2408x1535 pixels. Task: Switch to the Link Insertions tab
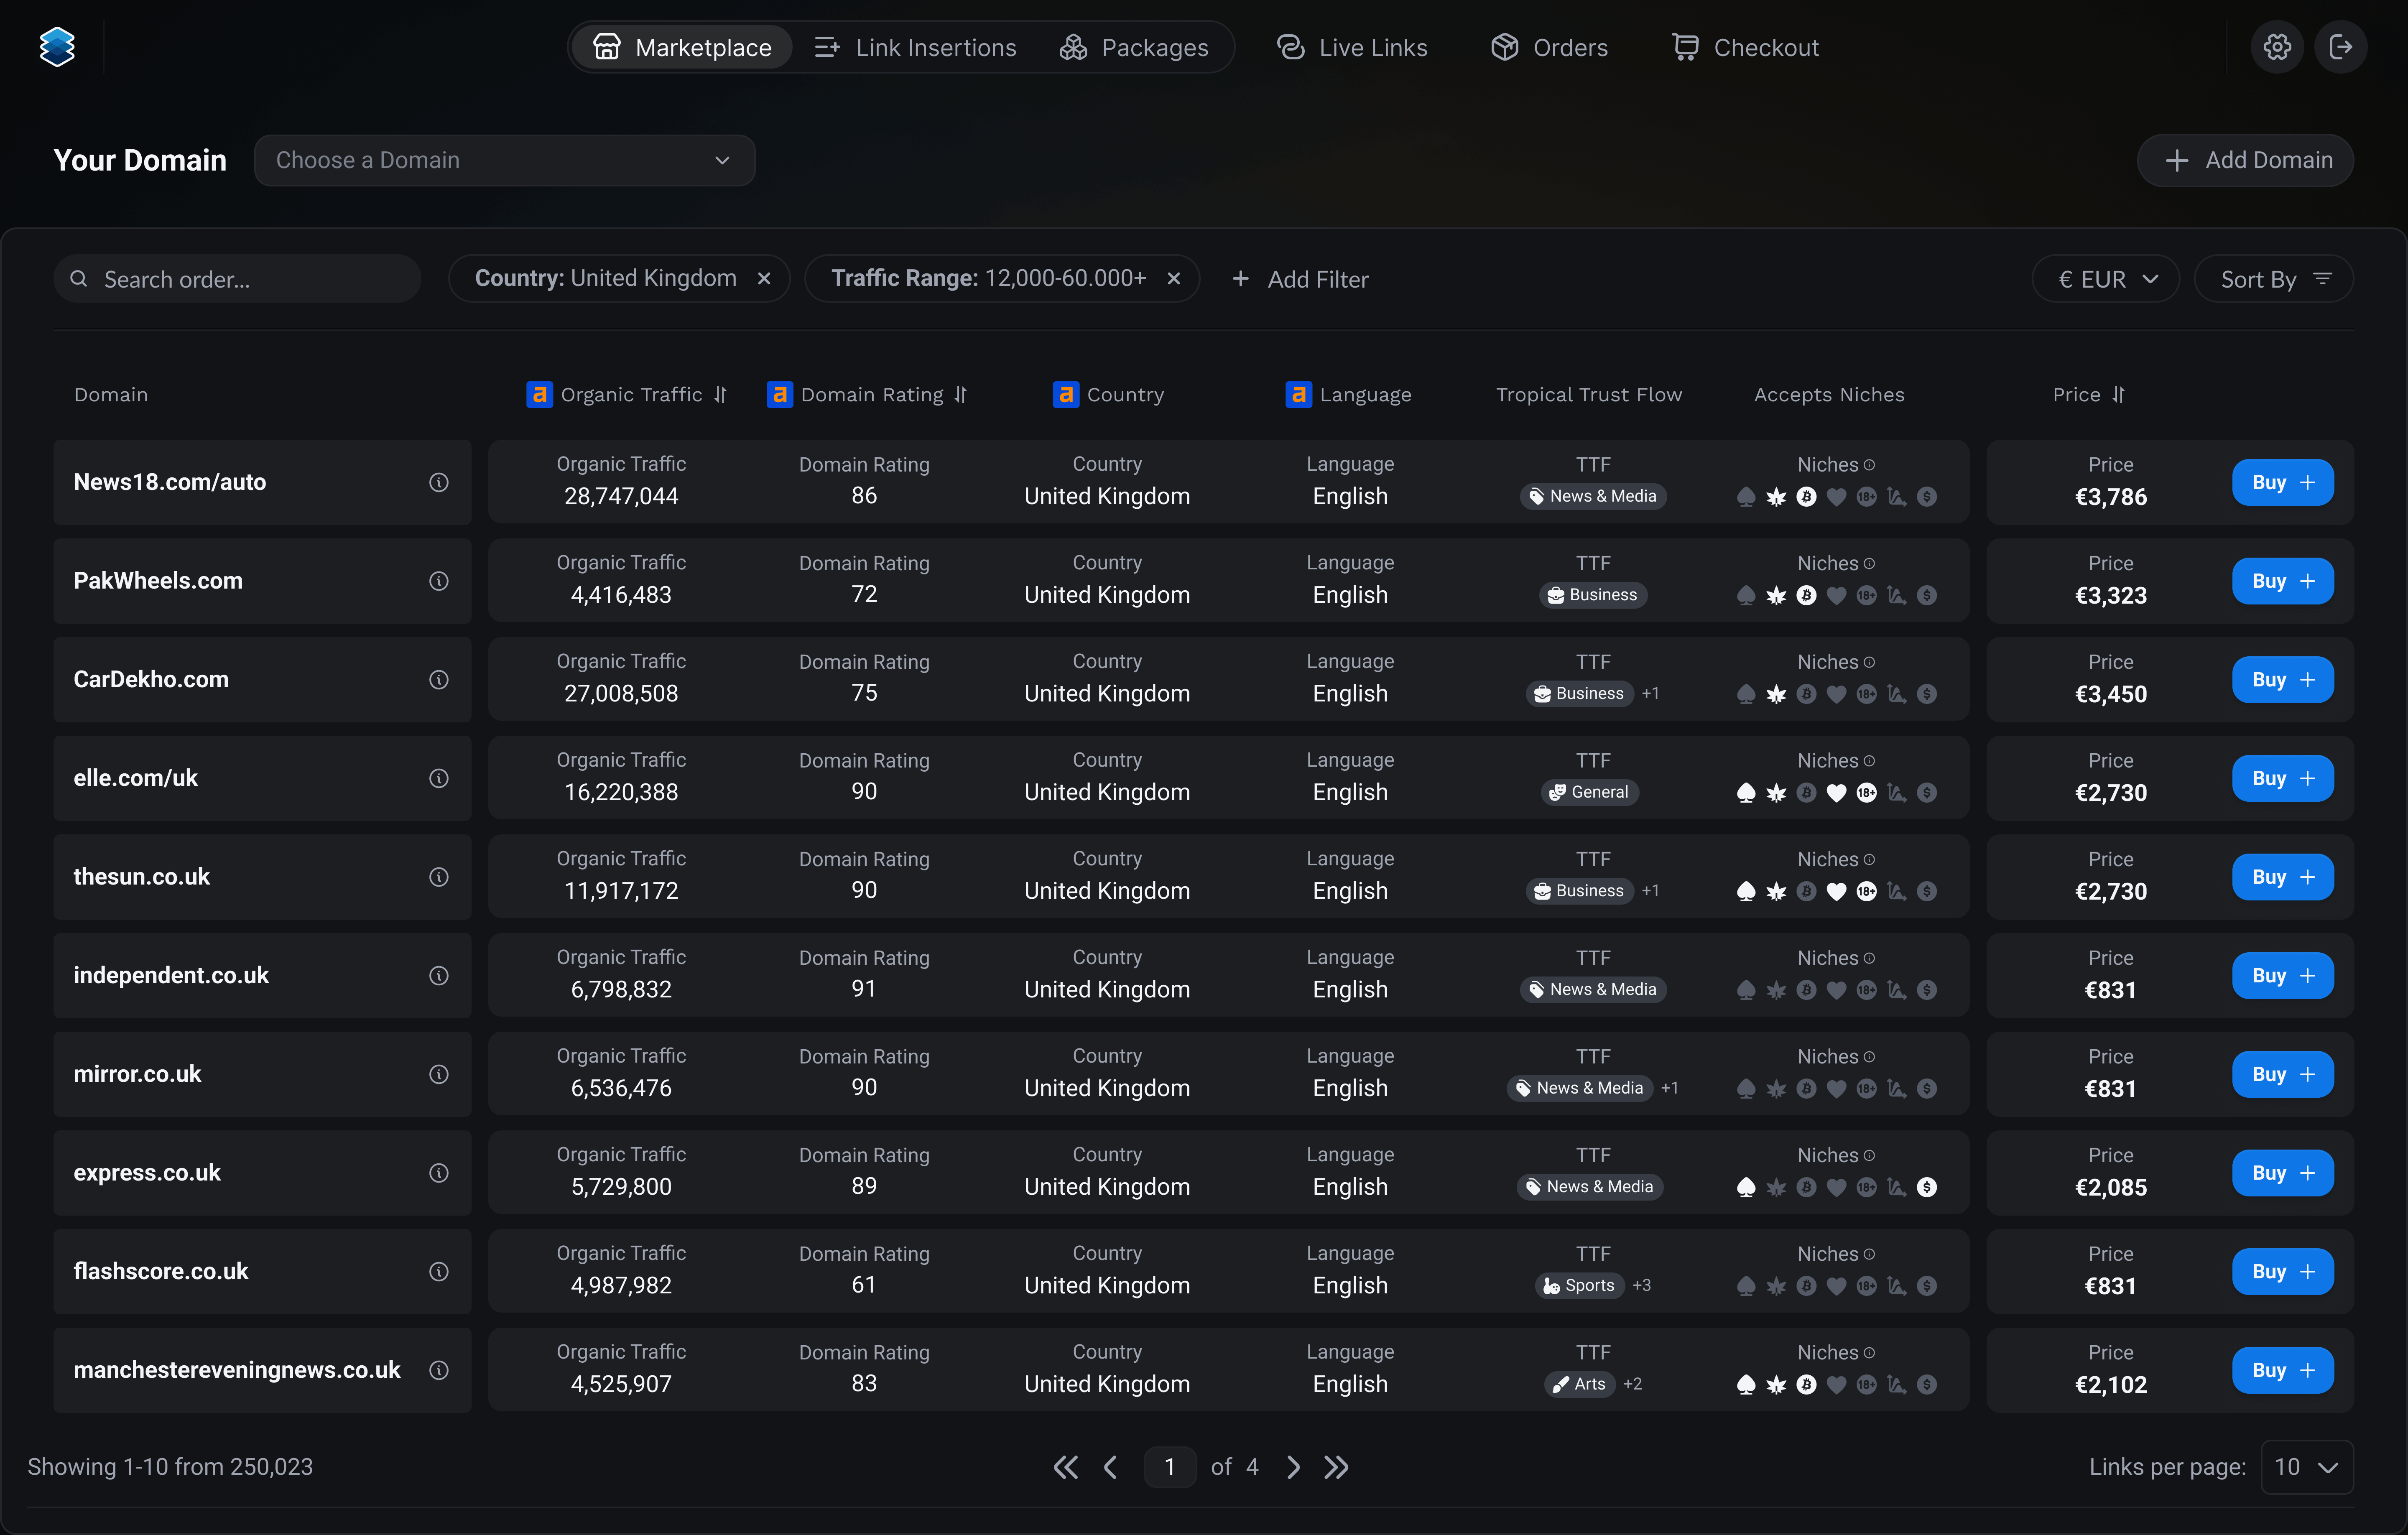915,47
